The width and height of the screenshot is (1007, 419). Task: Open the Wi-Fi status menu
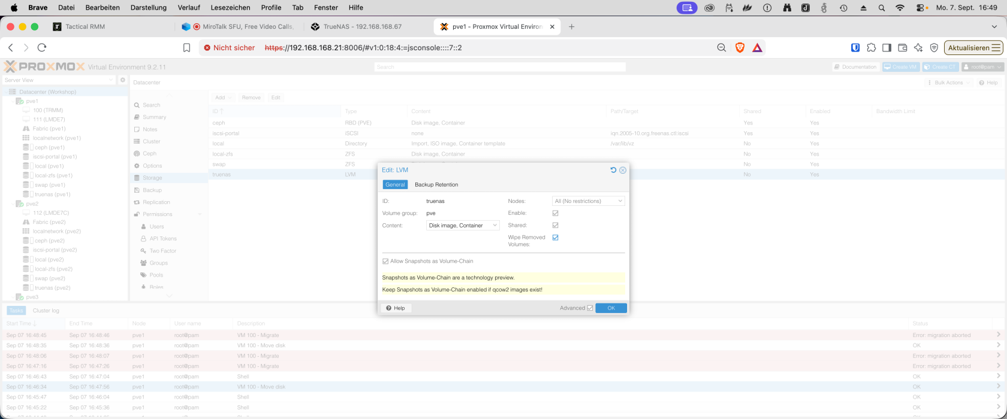point(900,8)
